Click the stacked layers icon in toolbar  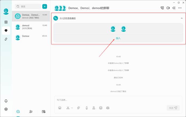[101, 108]
